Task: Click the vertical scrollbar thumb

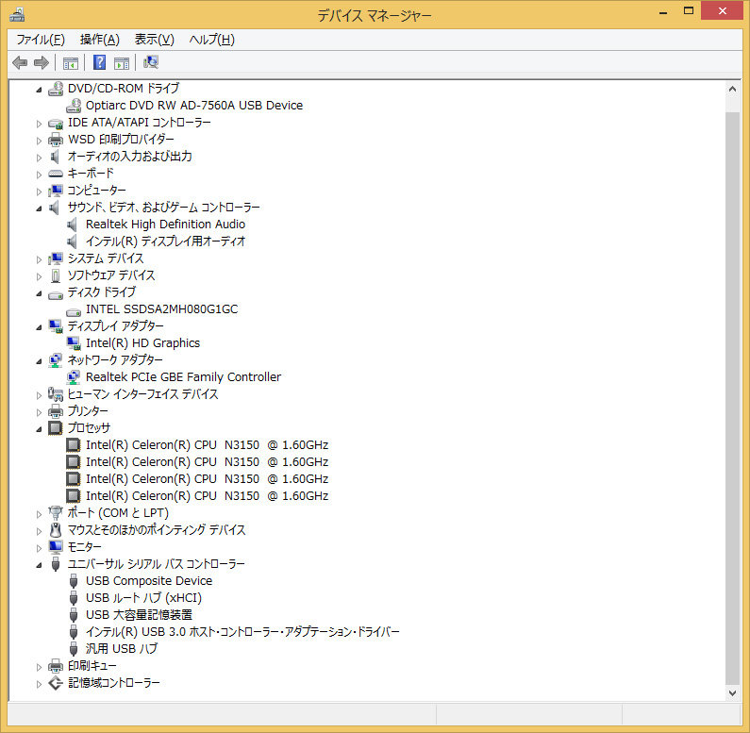Action: click(732, 398)
